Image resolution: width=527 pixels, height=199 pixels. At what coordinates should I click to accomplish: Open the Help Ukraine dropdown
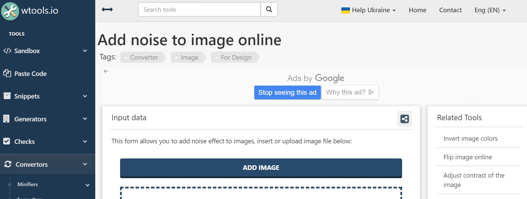[368, 10]
